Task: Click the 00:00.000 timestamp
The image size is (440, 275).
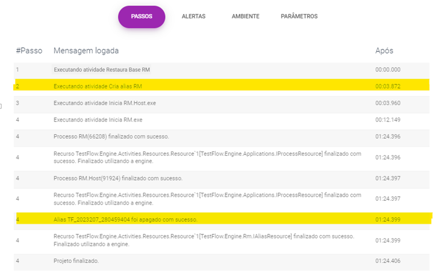Action: [x=388, y=70]
